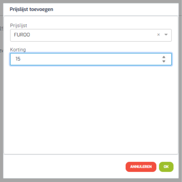Expand the Prijslijst combo box showing FUROO
This screenshot has width=182, height=182.
pyautogui.click(x=91, y=35)
